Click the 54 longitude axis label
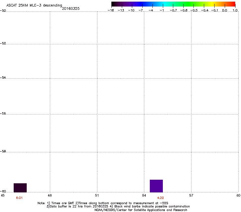 pyautogui.click(x=144, y=195)
